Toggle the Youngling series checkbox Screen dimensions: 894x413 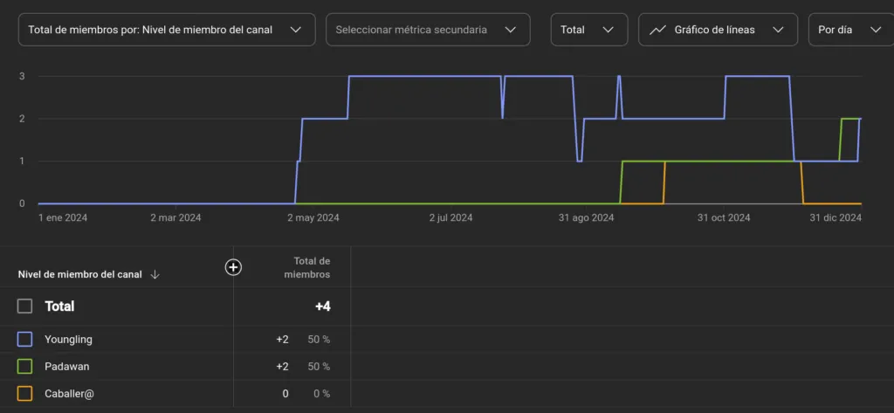click(25, 339)
